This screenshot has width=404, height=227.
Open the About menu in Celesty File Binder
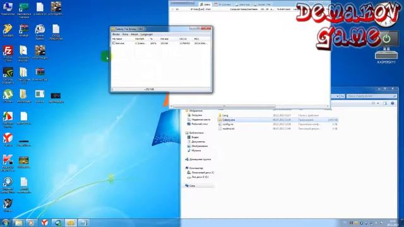click(134, 34)
